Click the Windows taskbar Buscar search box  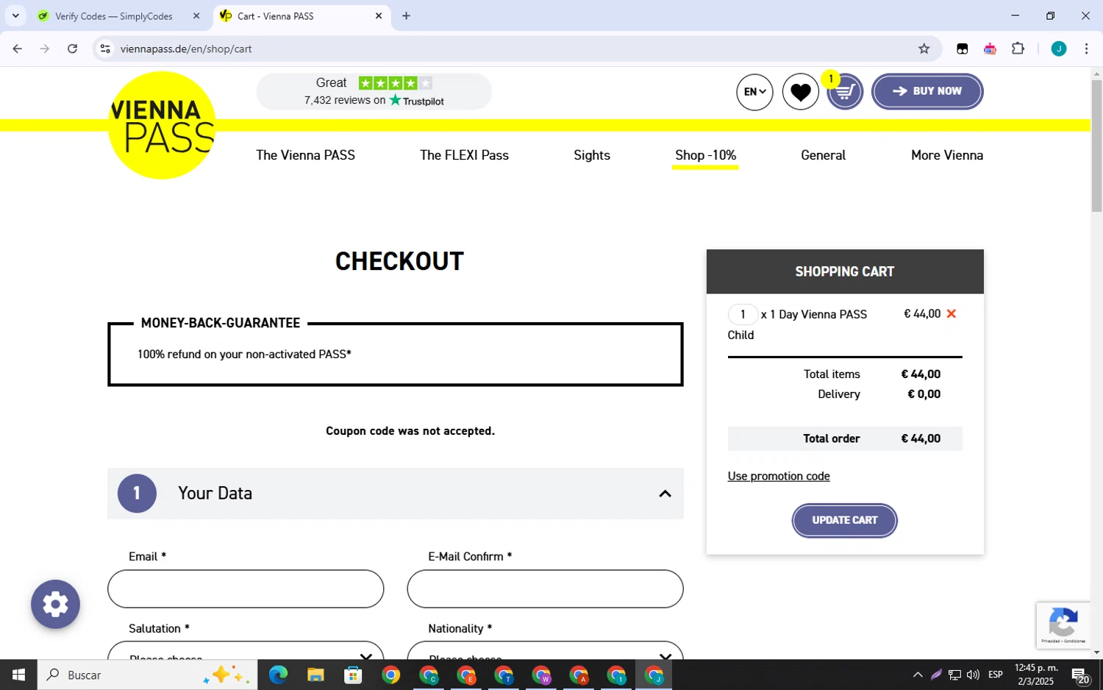[x=148, y=675]
